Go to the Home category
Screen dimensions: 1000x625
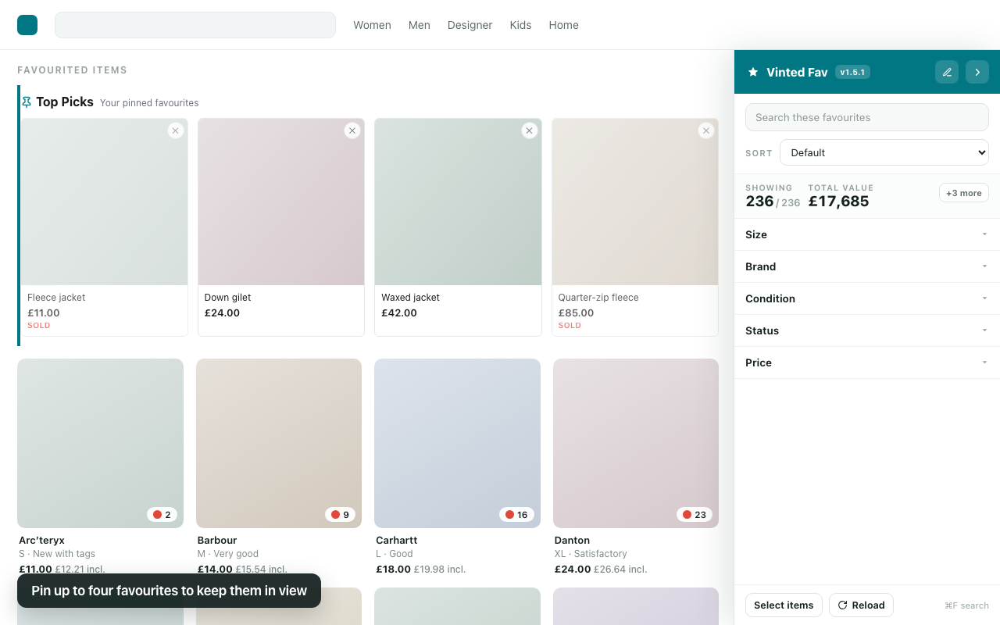pyautogui.click(x=563, y=25)
